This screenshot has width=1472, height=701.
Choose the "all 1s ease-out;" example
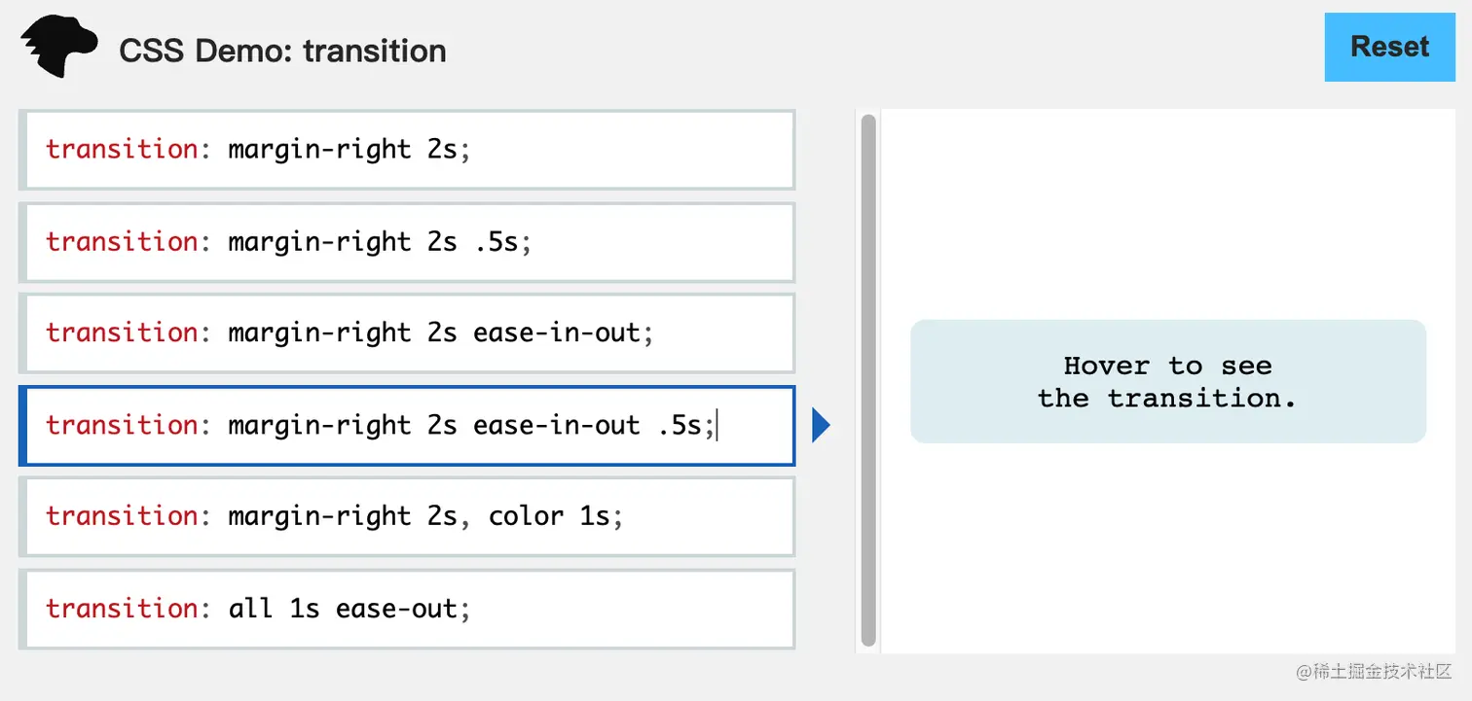pos(407,609)
